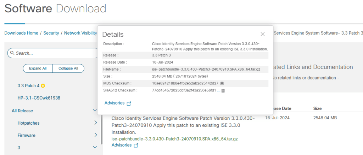
Task: Open Network Visibility breadcrumb link
Action: click(x=80, y=33)
